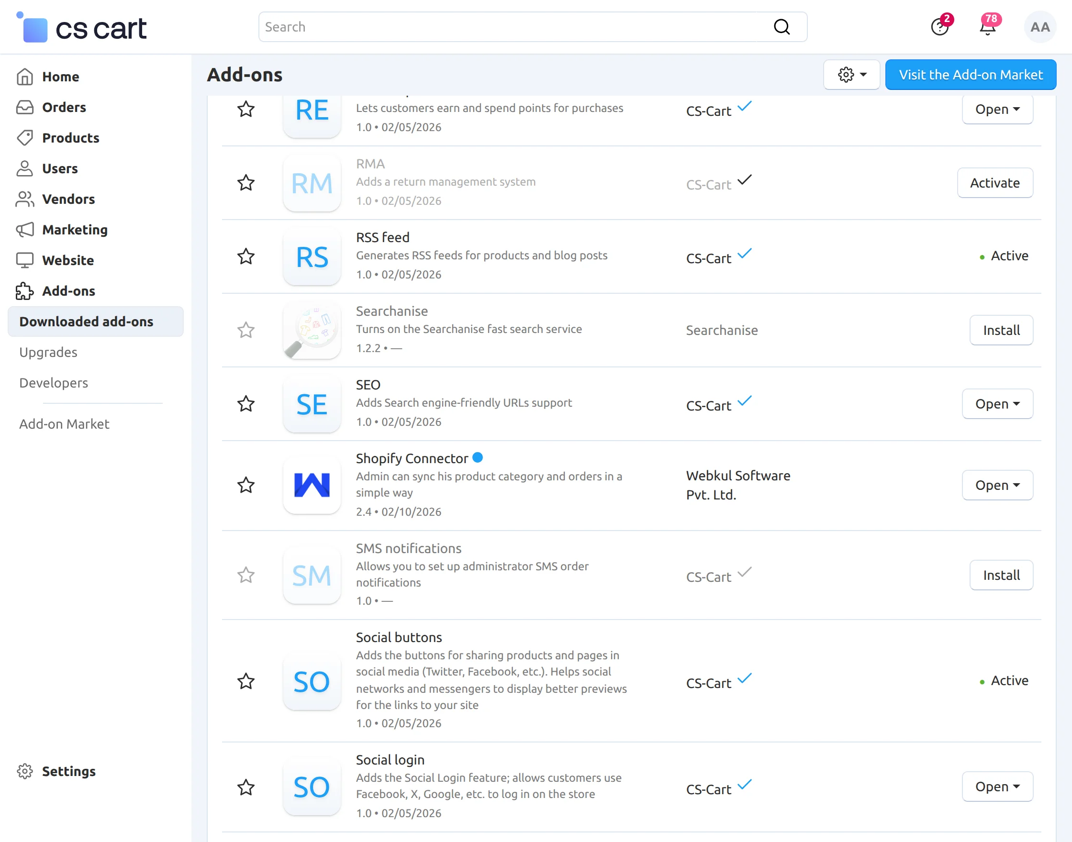This screenshot has height=842, width=1072.
Task: Click the Shopify Connector Webkul icon
Action: click(x=312, y=485)
